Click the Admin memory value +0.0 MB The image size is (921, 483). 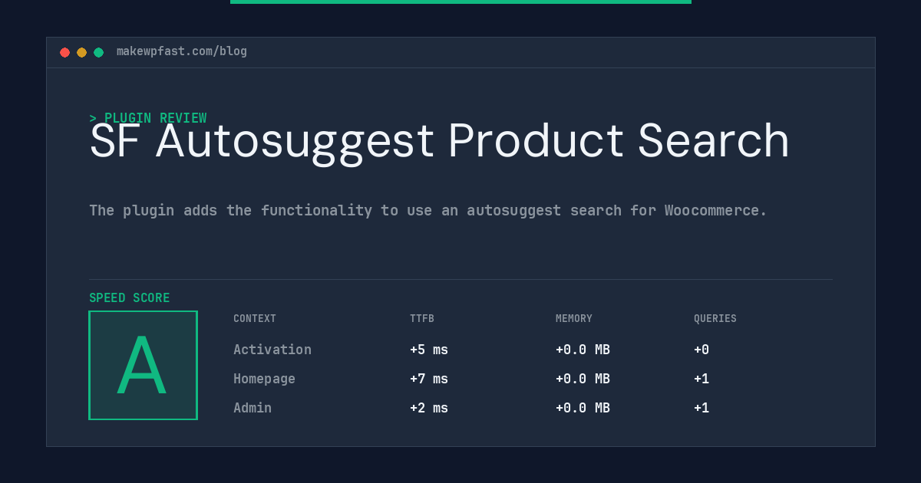[583, 408]
